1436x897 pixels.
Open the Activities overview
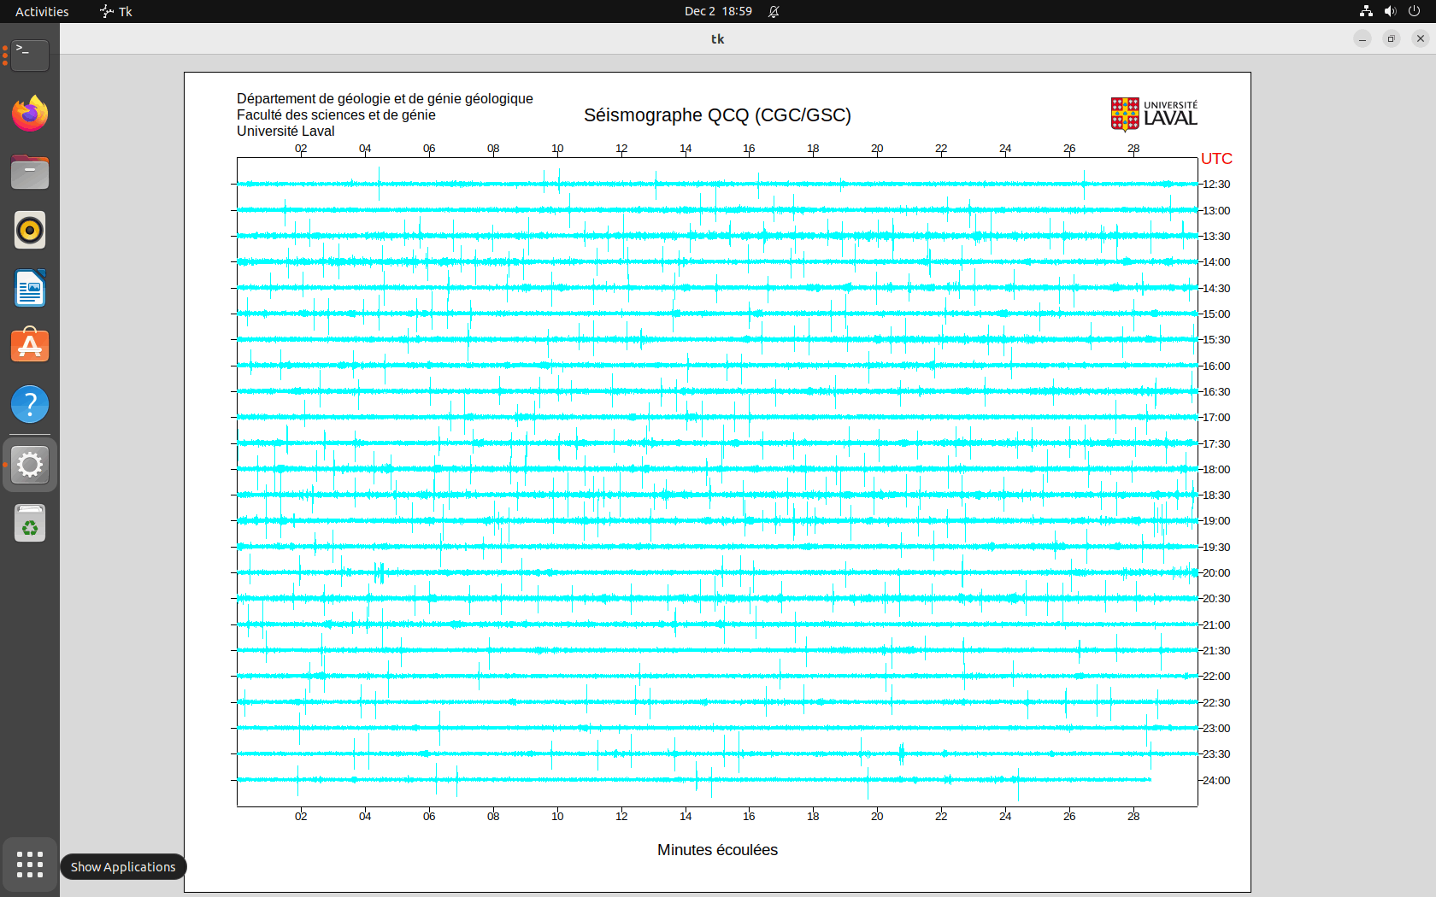pyautogui.click(x=42, y=11)
